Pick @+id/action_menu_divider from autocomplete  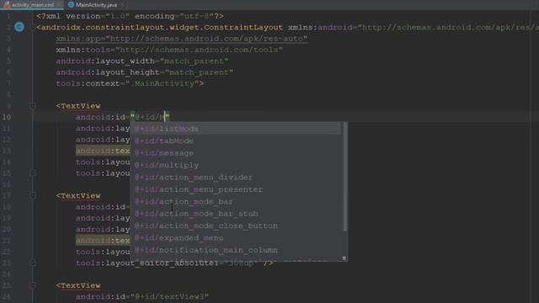[x=236, y=178]
